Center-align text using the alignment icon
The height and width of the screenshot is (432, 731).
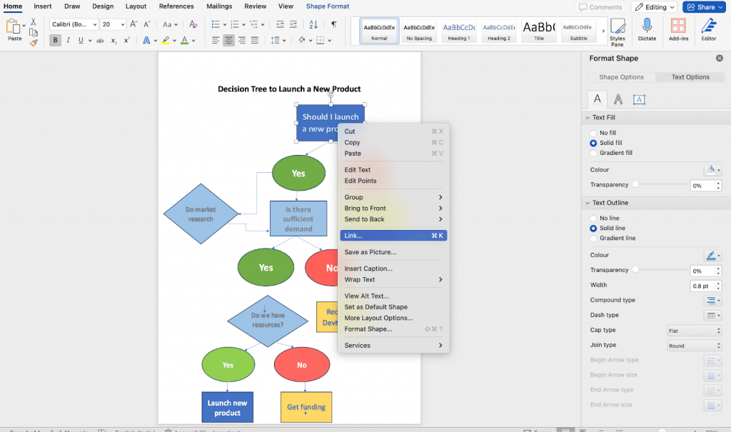(228, 41)
